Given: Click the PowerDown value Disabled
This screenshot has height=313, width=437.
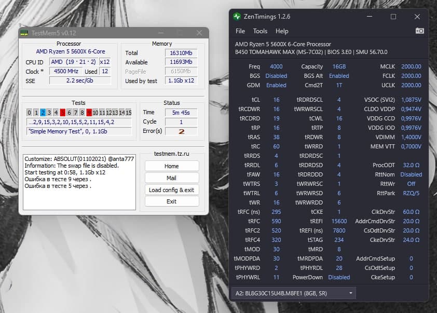Looking at the screenshot, I should coord(339,277).
